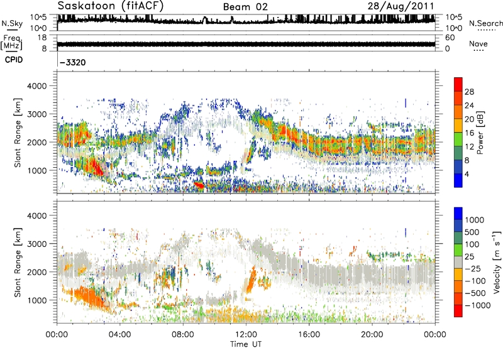Viewport: 503px width, 348px height.
Task: Click the frequency trace band in the Freq. panel
Action: (x=246, y=44)
